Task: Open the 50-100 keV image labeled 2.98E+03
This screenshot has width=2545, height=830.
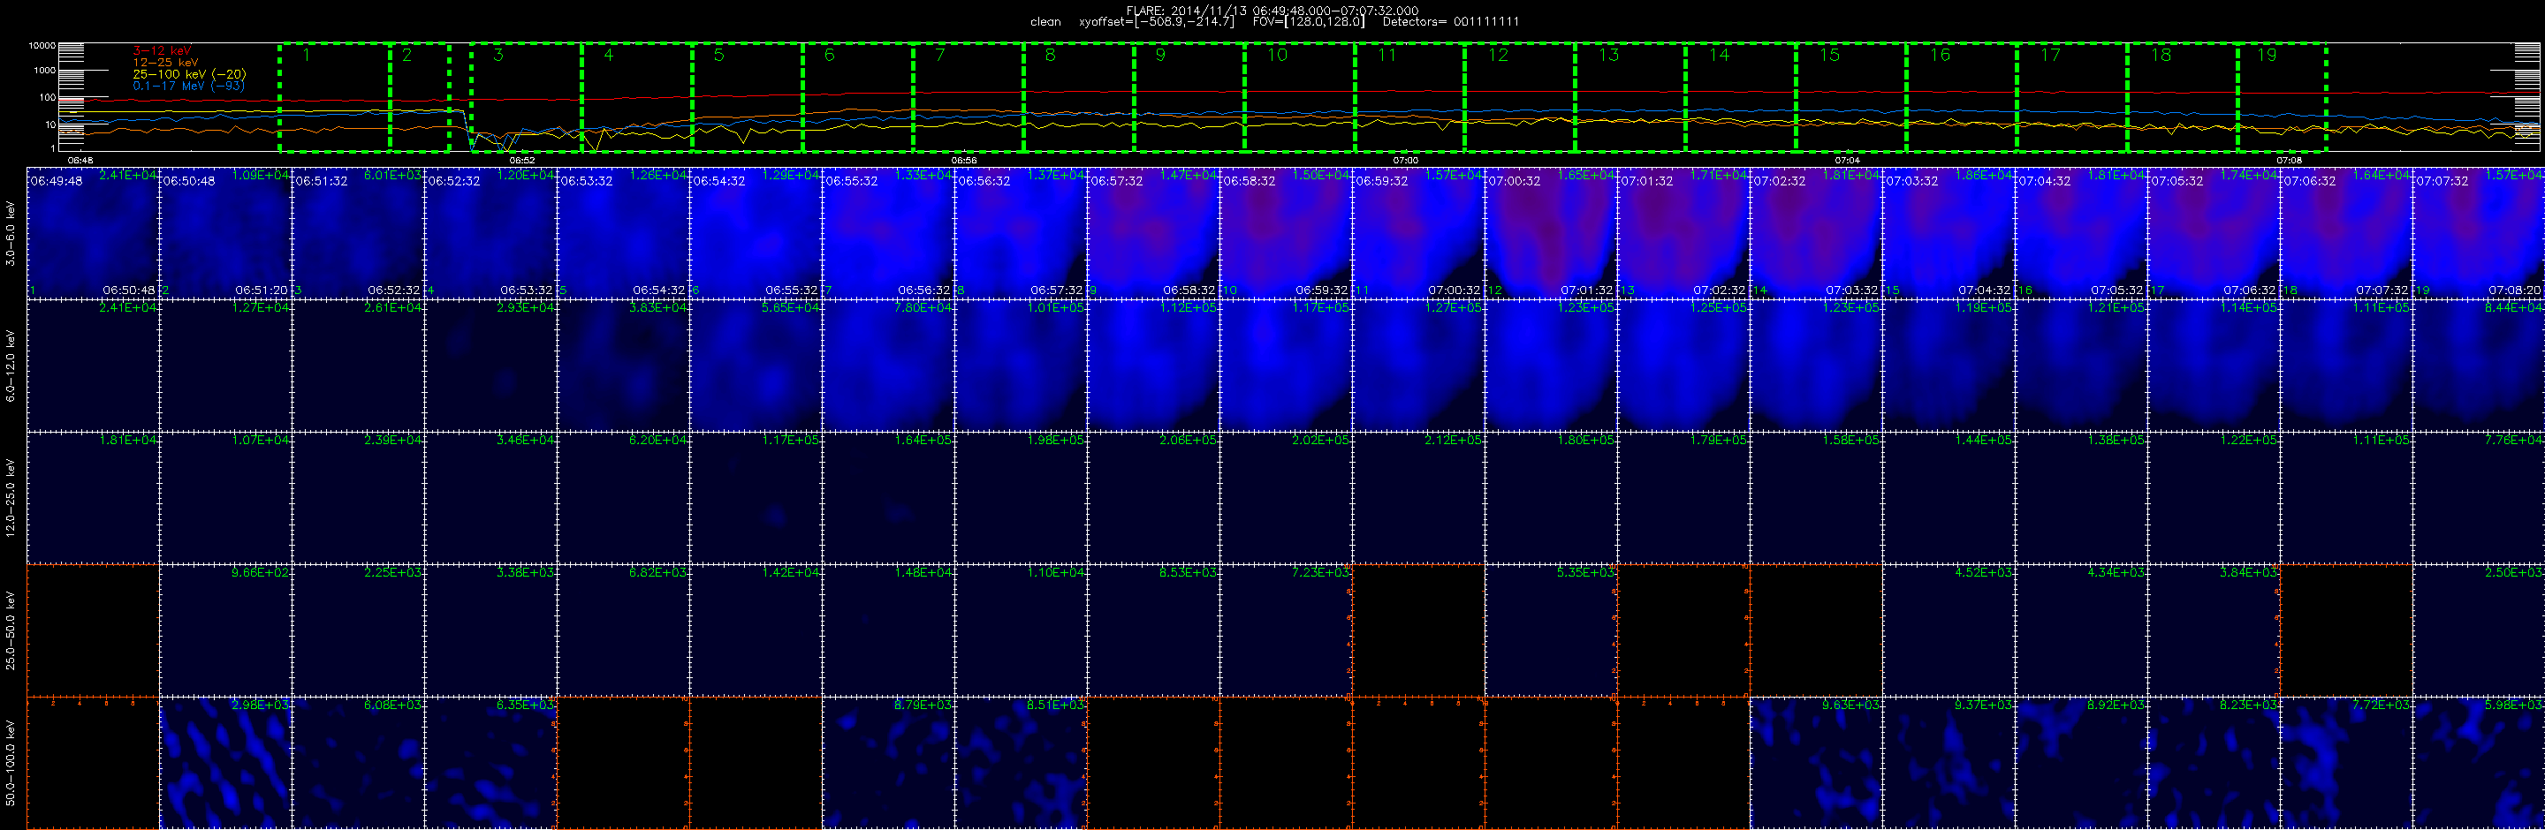Action: [225, 763]
